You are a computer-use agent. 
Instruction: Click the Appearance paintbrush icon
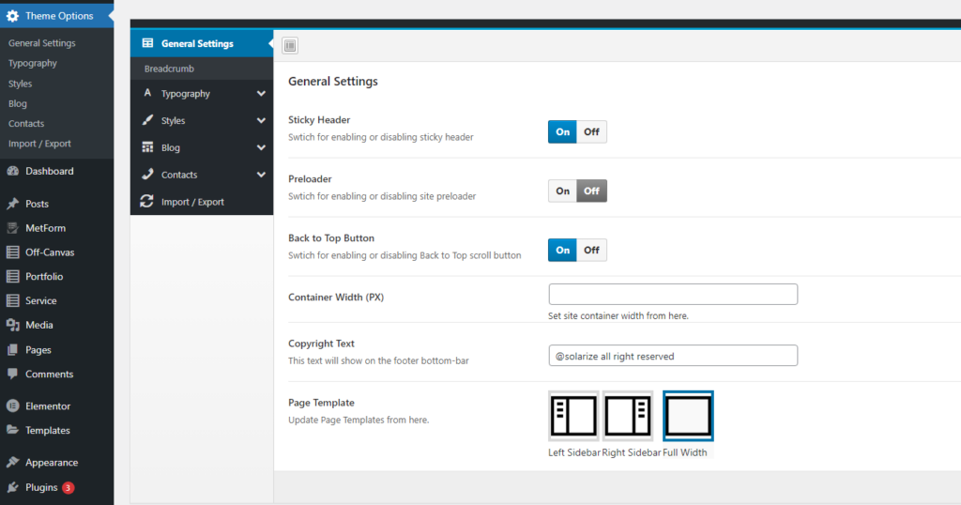click(x=12, y=463)
